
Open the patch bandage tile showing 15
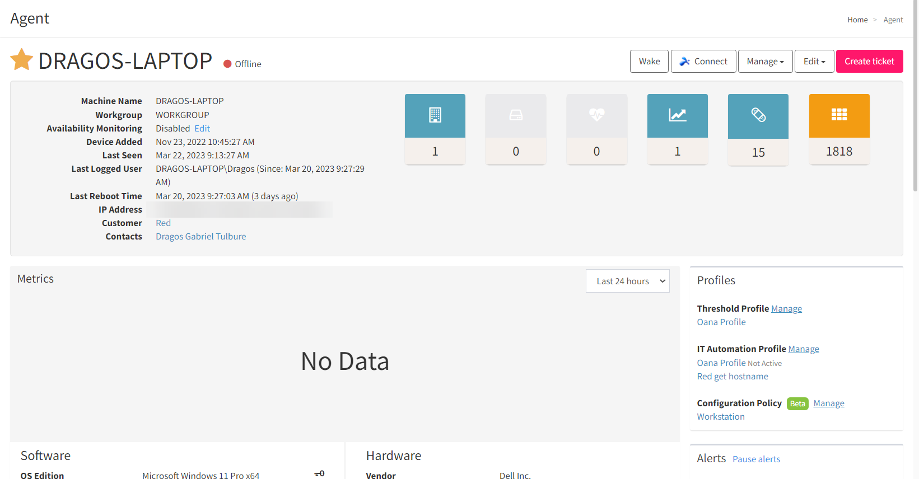[x=758, y=130]
